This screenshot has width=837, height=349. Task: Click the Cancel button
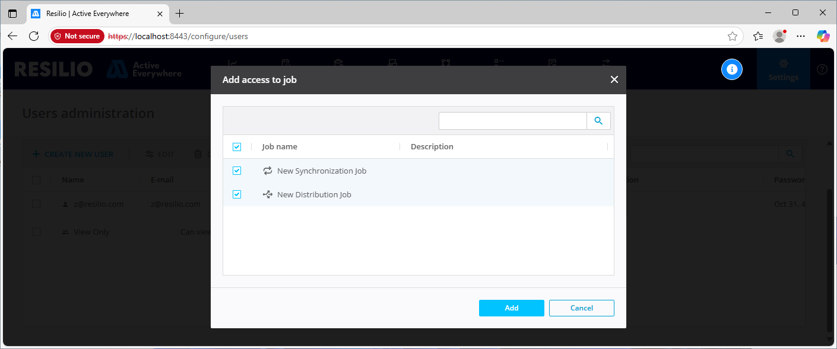(x=581, y=308)
